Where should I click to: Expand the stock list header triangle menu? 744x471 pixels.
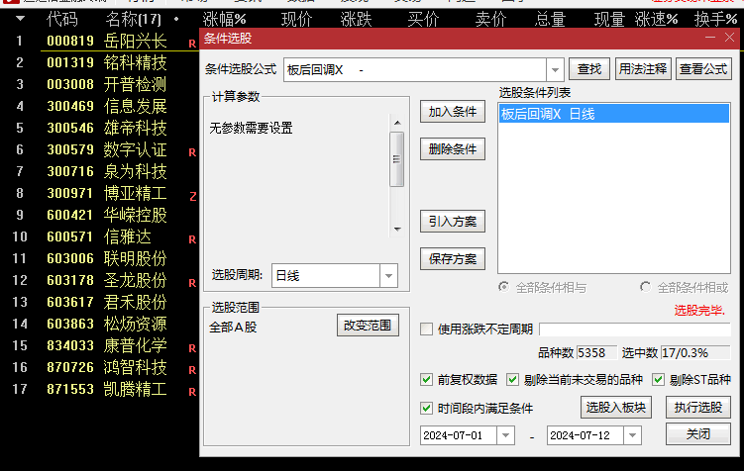[20, 19]
